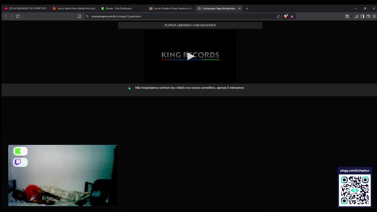Image resolution: width=377 pixels, height=212 pixels.
Task: Go forward to the next page
Action: point(11,16)
